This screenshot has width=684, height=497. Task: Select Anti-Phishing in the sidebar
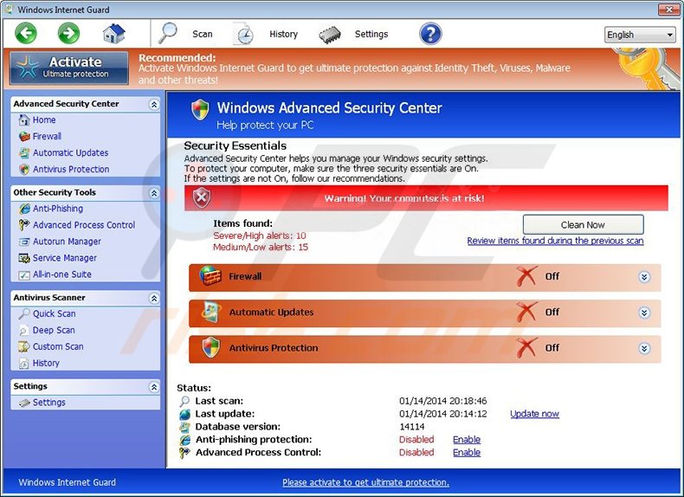tap(58, 209)
